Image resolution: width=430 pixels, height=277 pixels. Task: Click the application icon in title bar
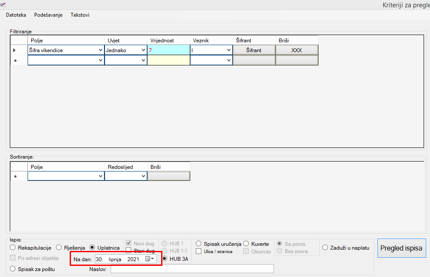pos(3,4)
